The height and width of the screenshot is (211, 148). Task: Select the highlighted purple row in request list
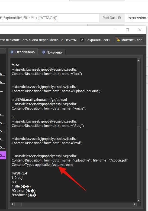tap(3, 155)
